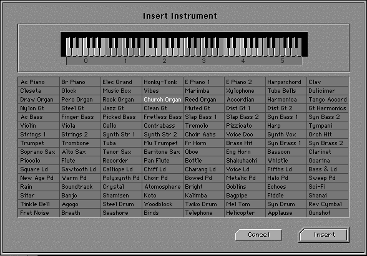Pick Fretless Bass from the list
Viewport: 367px width, 256px height.
[162, 117]
